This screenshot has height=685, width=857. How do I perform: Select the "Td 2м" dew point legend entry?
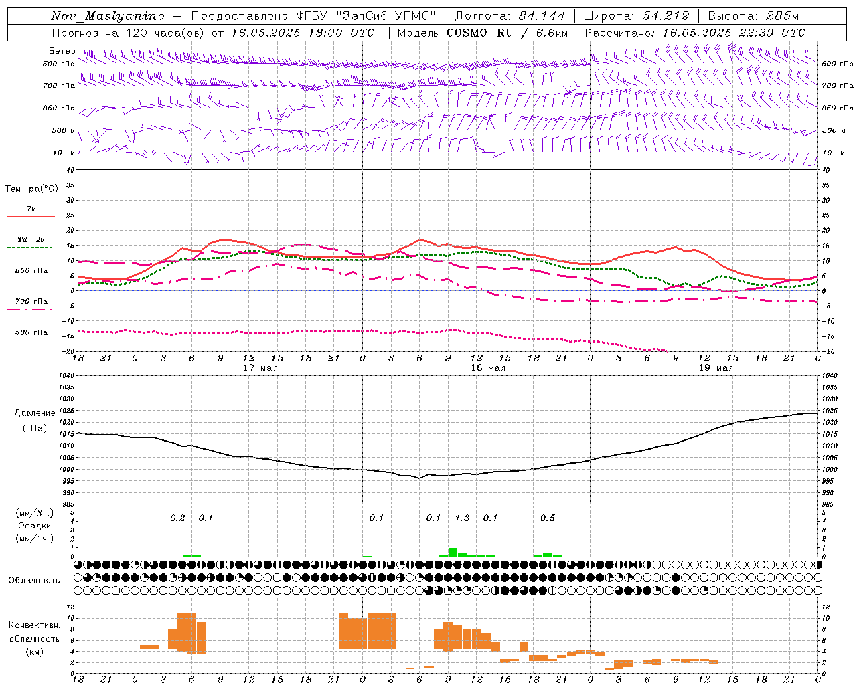31,239
